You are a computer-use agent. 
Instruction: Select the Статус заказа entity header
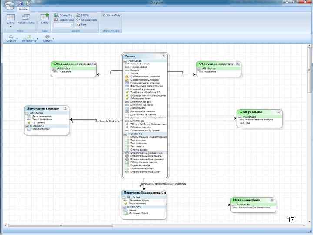pyautogui.click(x=260, y=112)
